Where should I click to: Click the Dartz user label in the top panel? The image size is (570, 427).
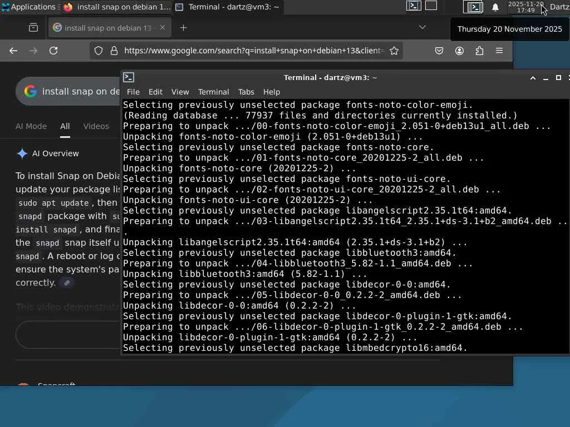[559, 7]
